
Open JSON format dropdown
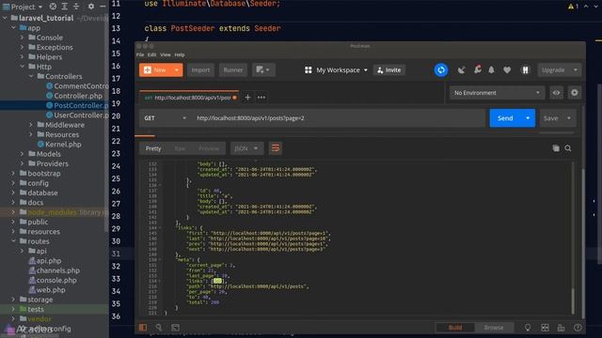click(246, 148)
